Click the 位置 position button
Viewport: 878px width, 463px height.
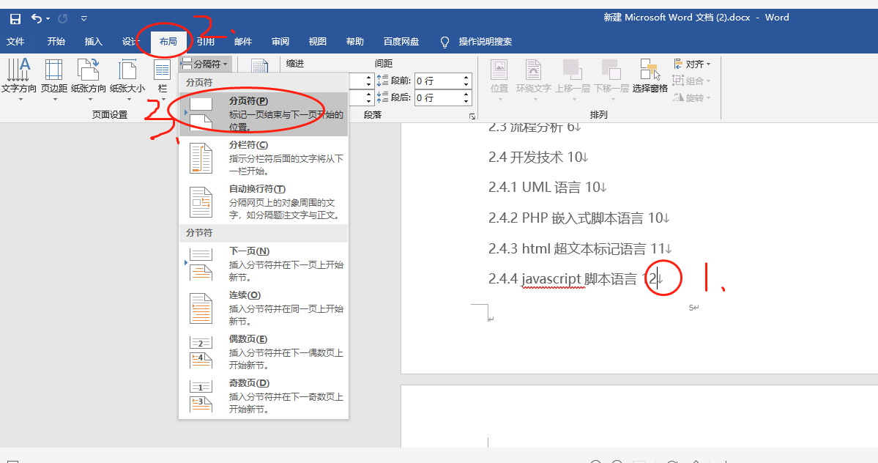coord(499,80)
